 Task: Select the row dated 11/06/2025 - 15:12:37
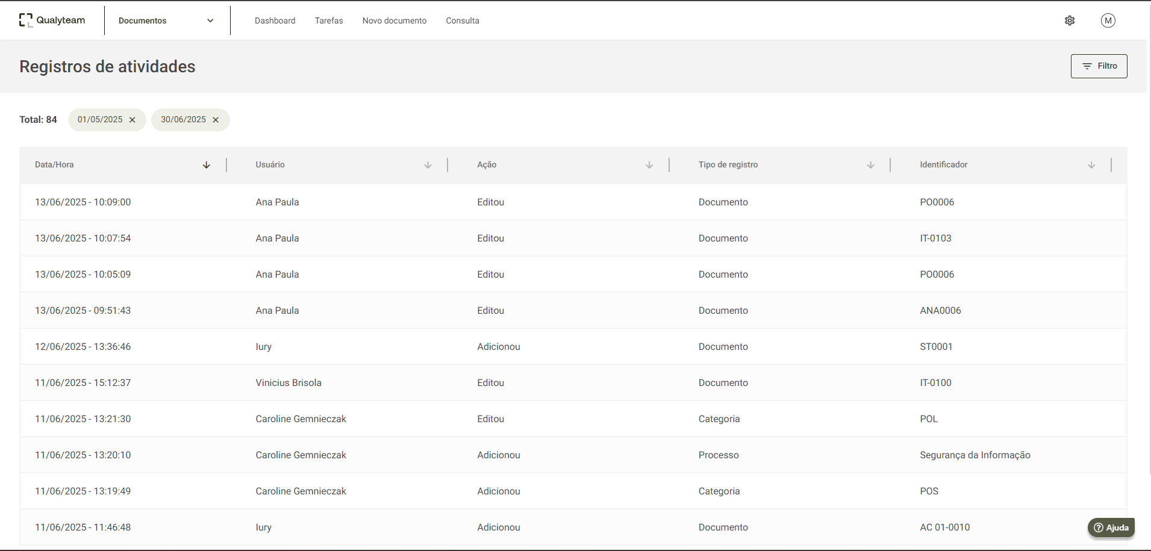[573, 383]
